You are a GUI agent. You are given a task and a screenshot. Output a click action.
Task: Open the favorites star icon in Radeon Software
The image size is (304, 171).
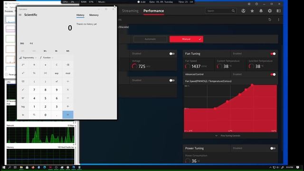(x=252, y=11)
